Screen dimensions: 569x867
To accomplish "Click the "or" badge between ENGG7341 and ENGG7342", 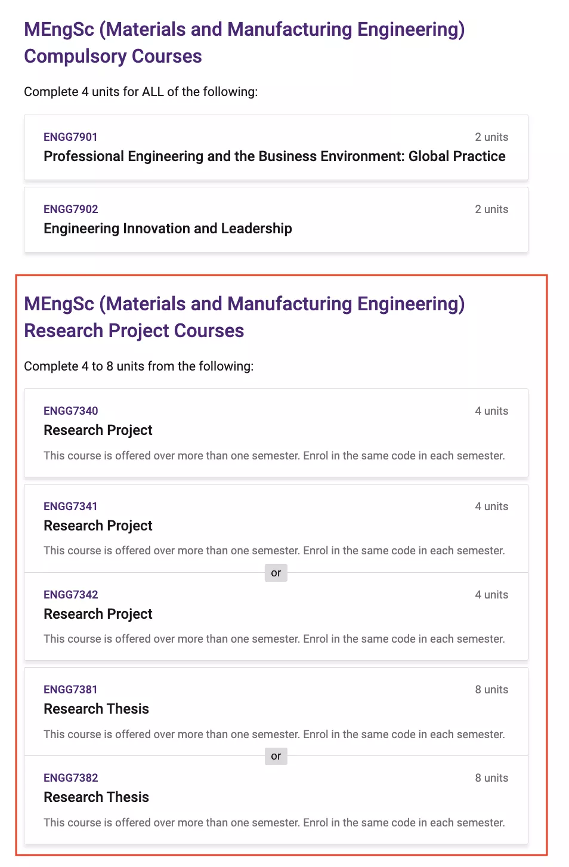I will pyautogui.click(x=276, y=573).
